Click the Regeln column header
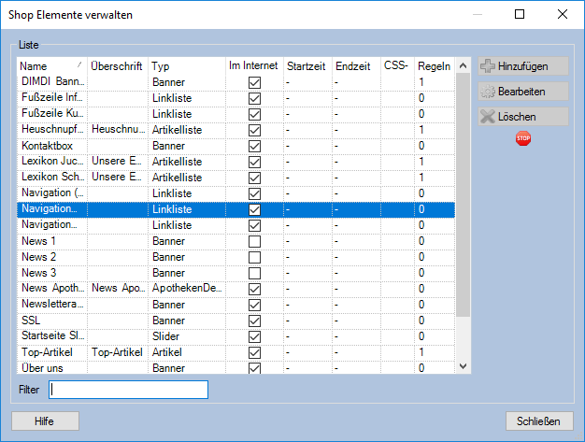585x442 pixels. pos(434,66)
